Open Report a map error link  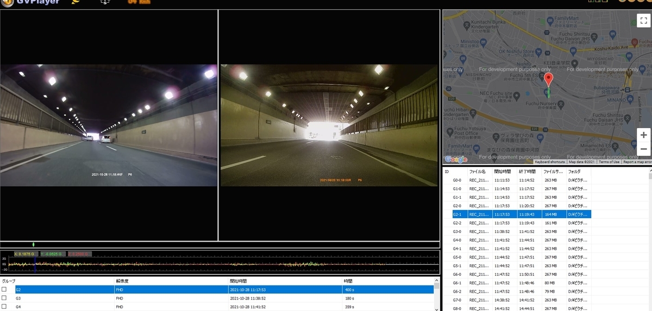637,162
